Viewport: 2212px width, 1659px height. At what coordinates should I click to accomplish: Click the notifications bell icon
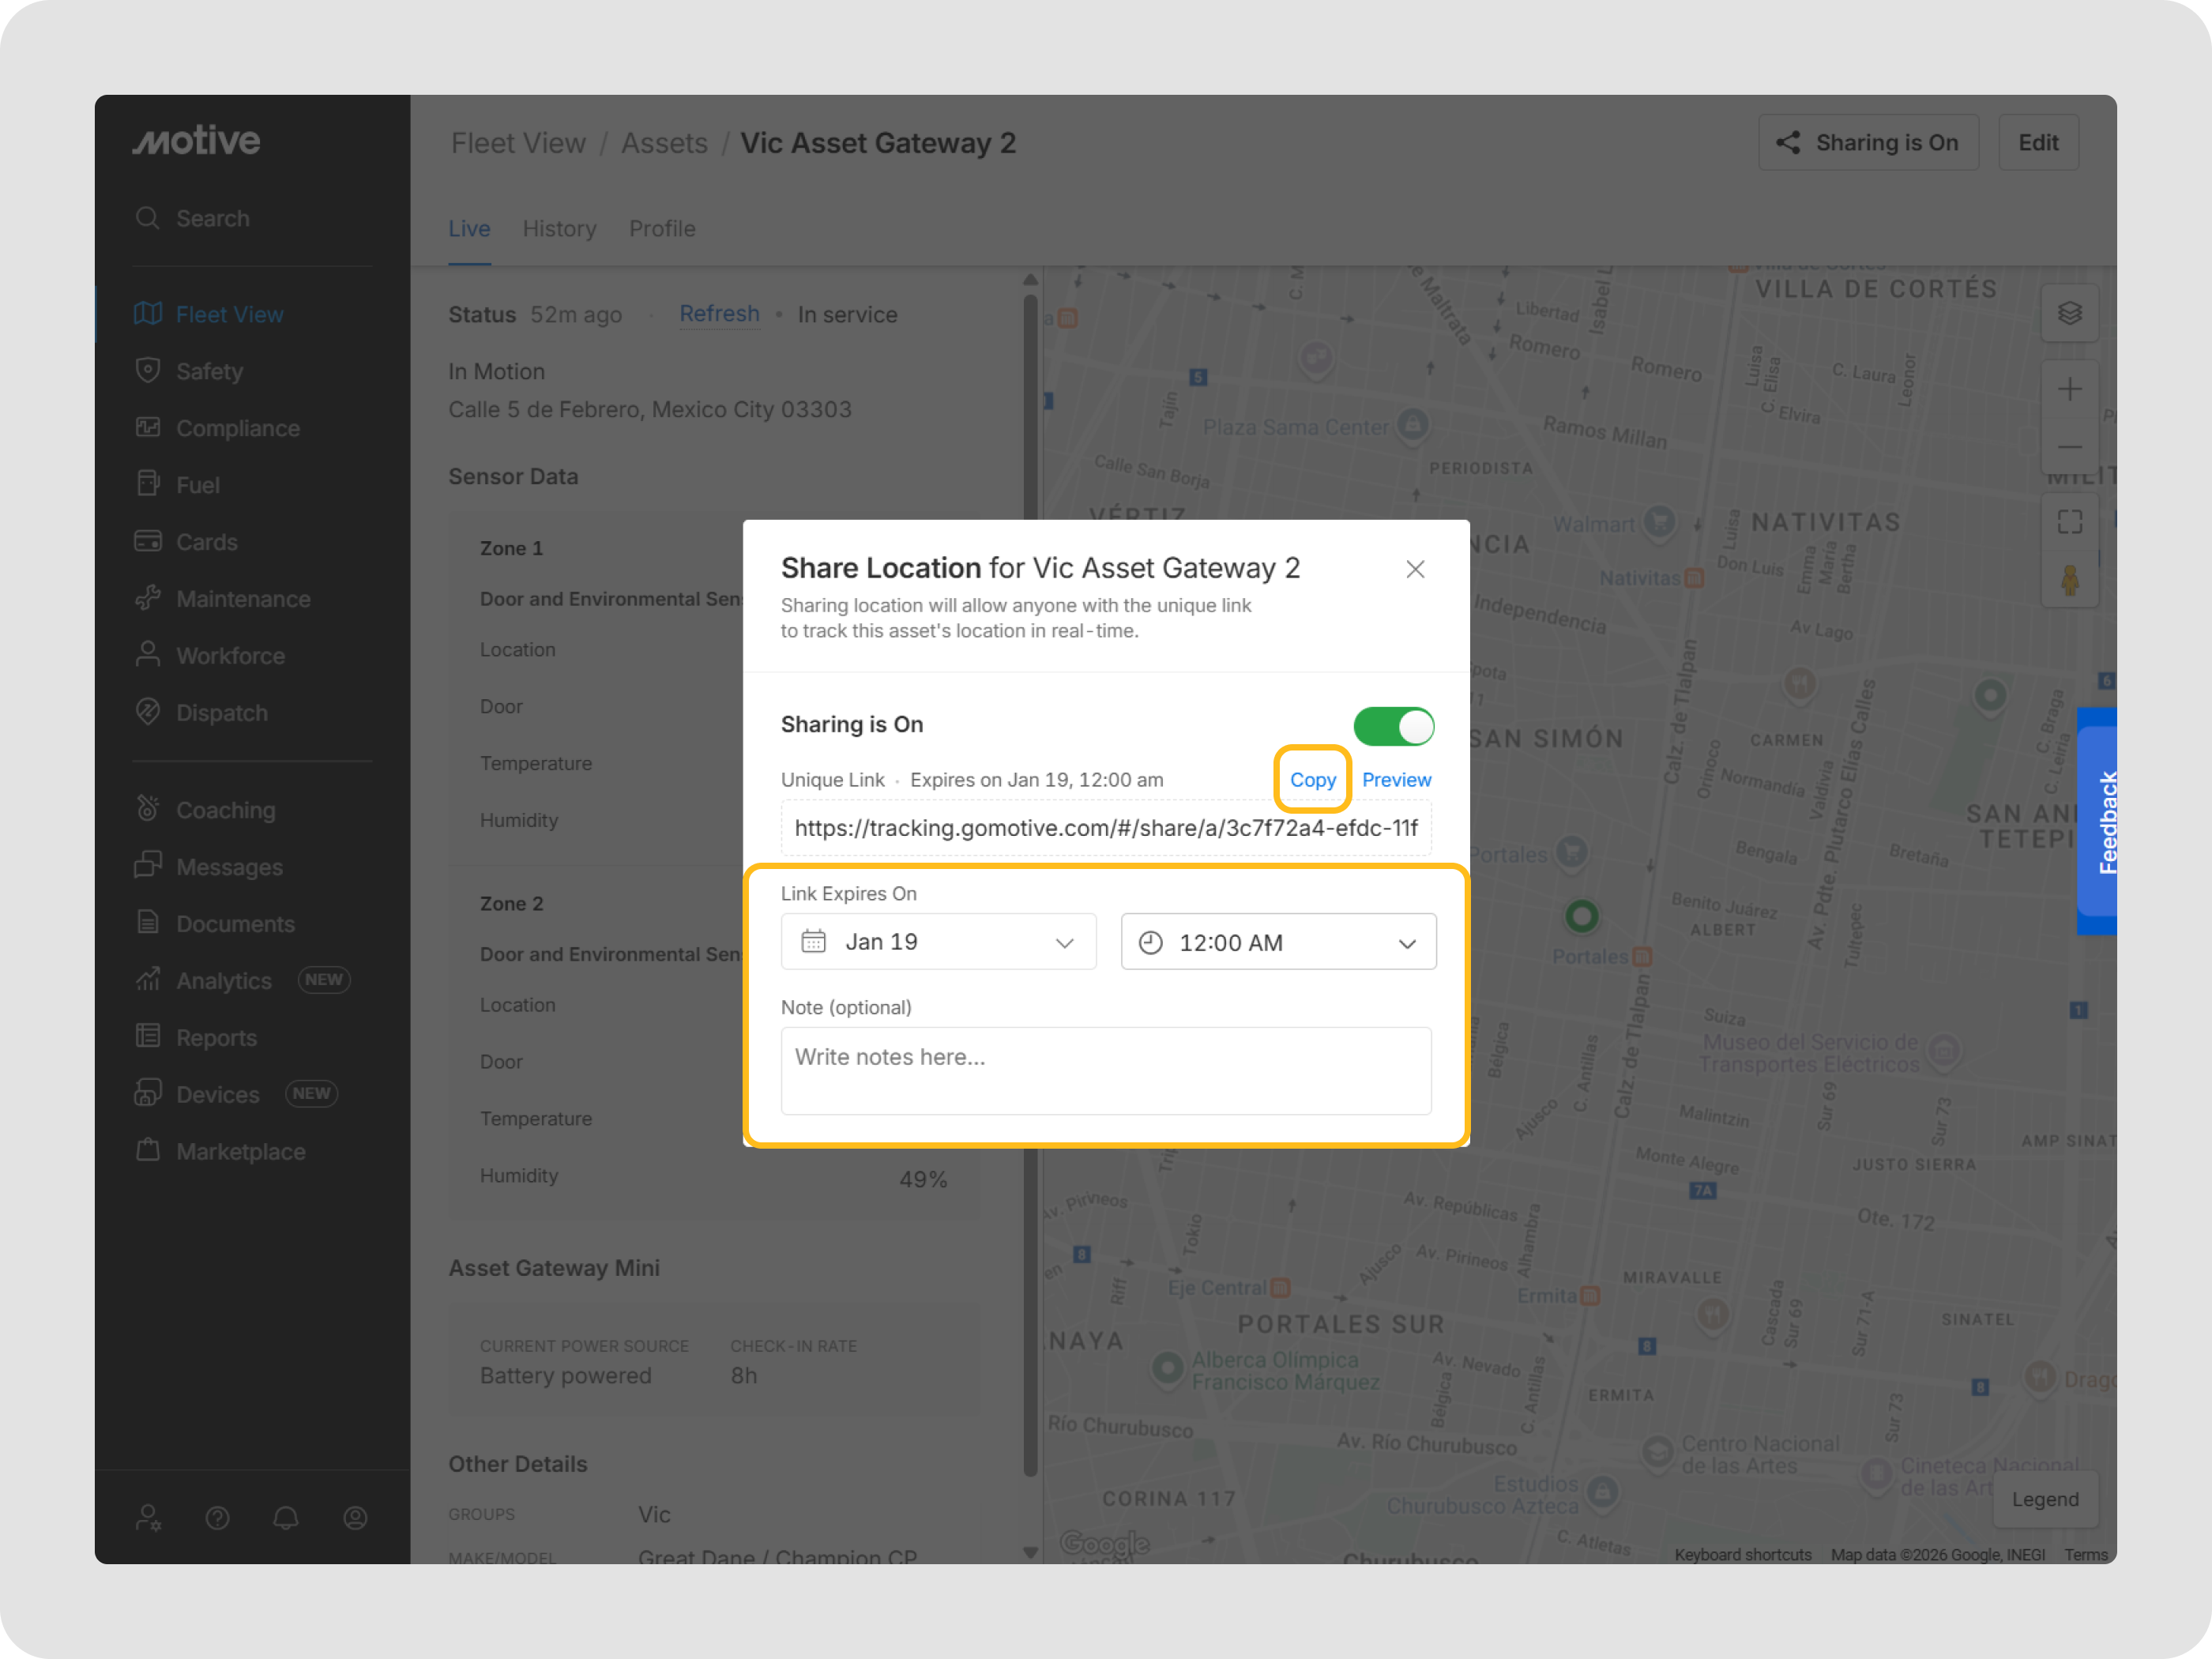click(x=286, y=1518)
